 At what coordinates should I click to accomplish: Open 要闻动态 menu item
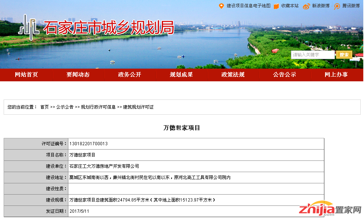point(78,75)
